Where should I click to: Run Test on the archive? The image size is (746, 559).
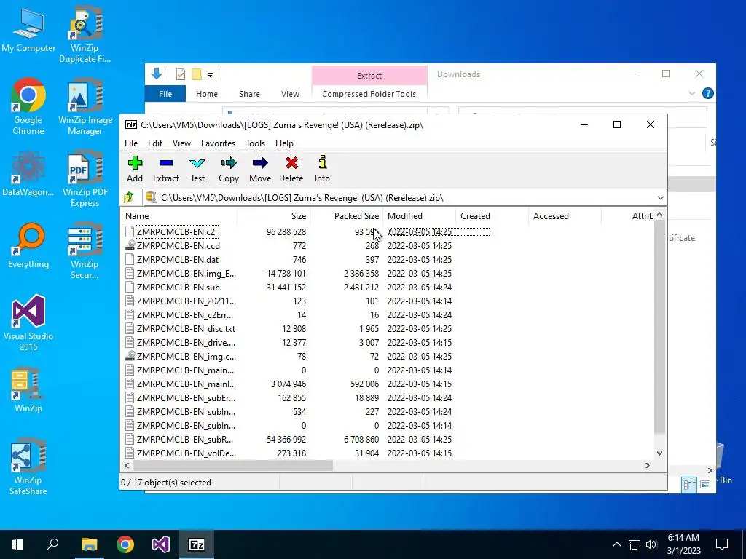coord(197,169)
